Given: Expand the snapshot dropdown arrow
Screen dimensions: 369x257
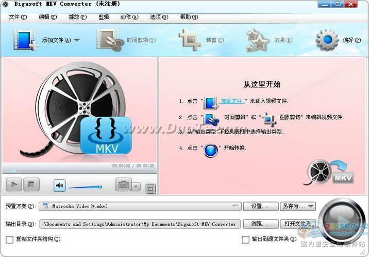Looking at the screenshot, I should 136,187.
